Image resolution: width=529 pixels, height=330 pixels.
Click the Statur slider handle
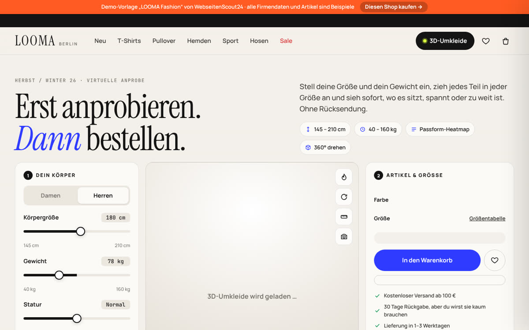[x=77, y=318]
